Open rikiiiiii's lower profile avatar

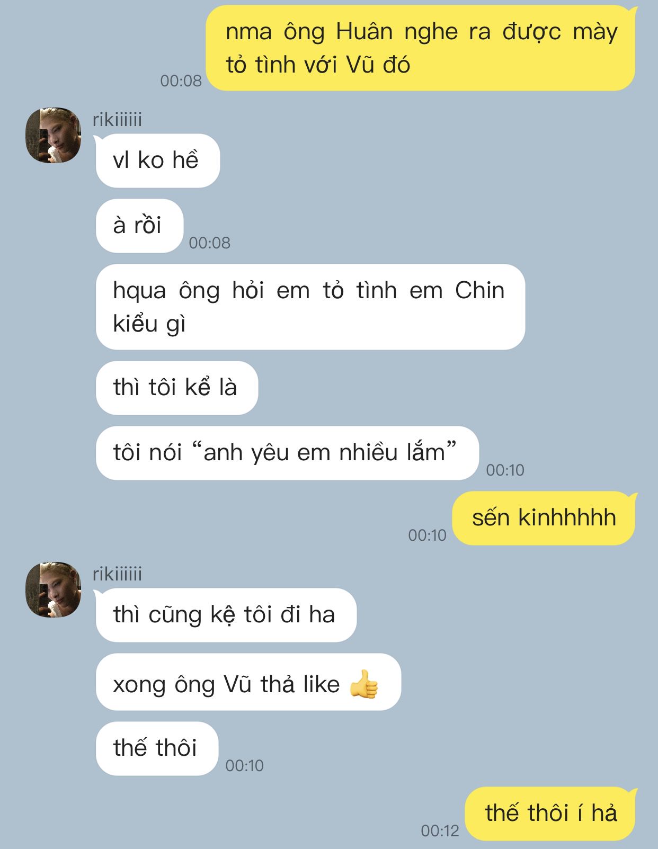[x=54, y=589]
